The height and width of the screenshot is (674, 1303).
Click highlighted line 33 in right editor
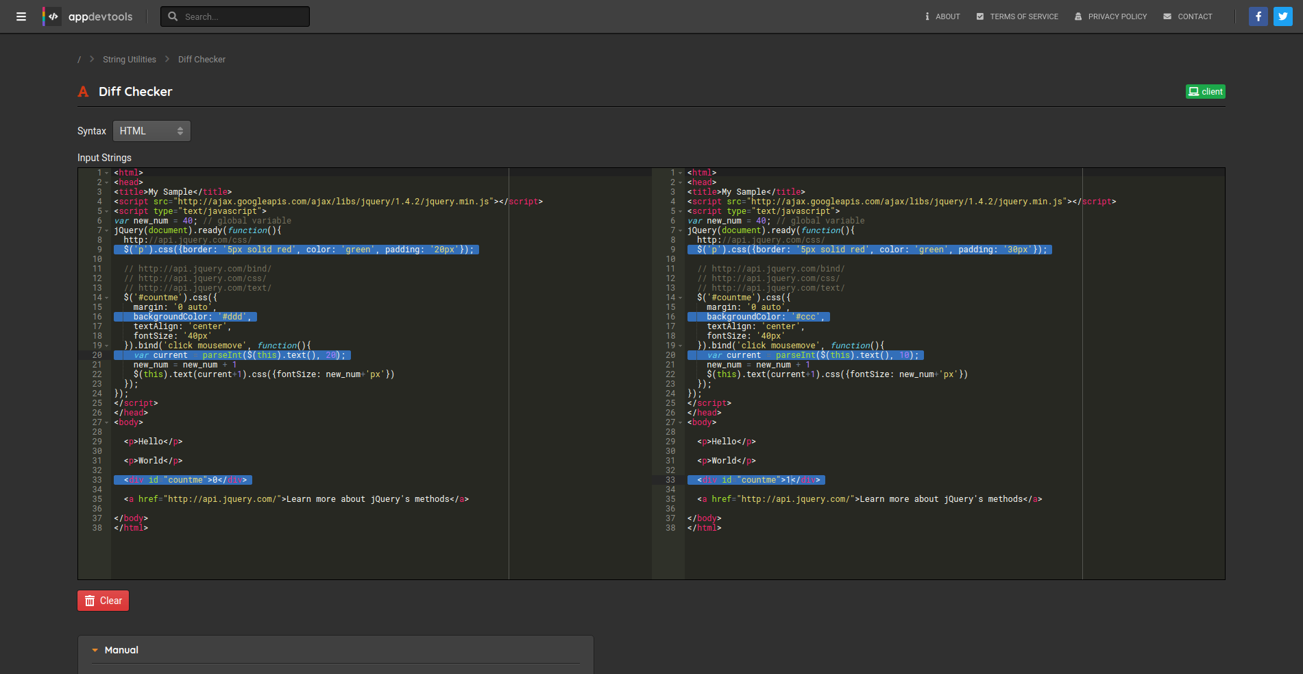[x=756, y=480]
